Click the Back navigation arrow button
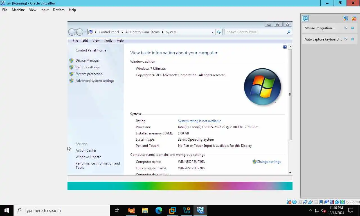This screenshot has height=216, width=360. click(72, 32)
